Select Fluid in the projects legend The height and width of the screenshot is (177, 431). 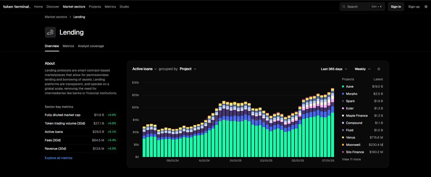[350, 130]
